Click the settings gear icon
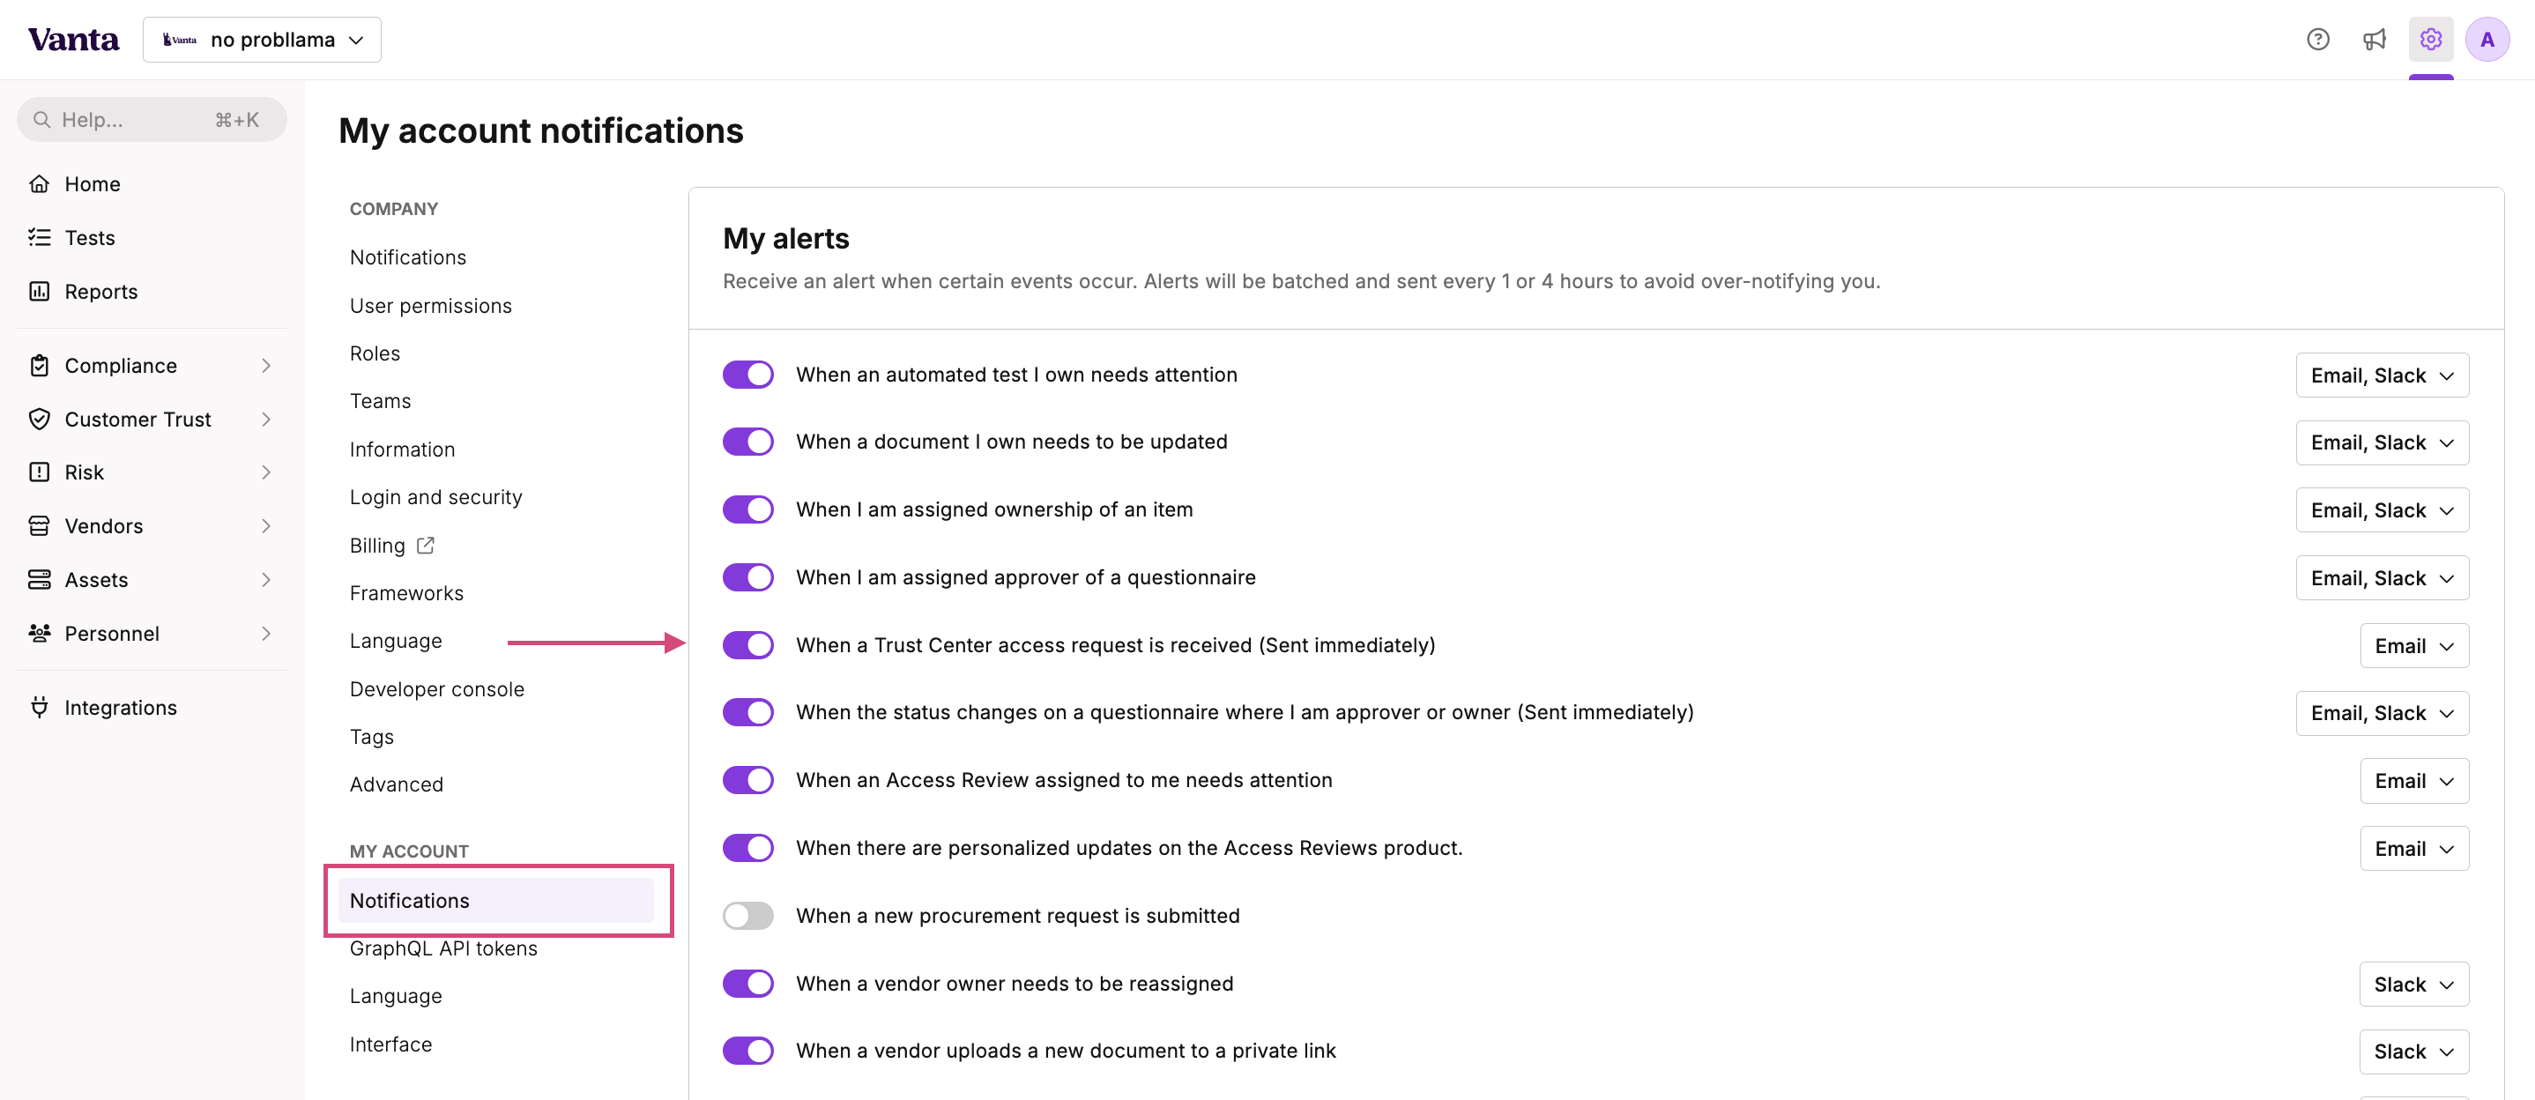The height and width of the screenshot is (1100, 2535). (x=2431, y=40)
